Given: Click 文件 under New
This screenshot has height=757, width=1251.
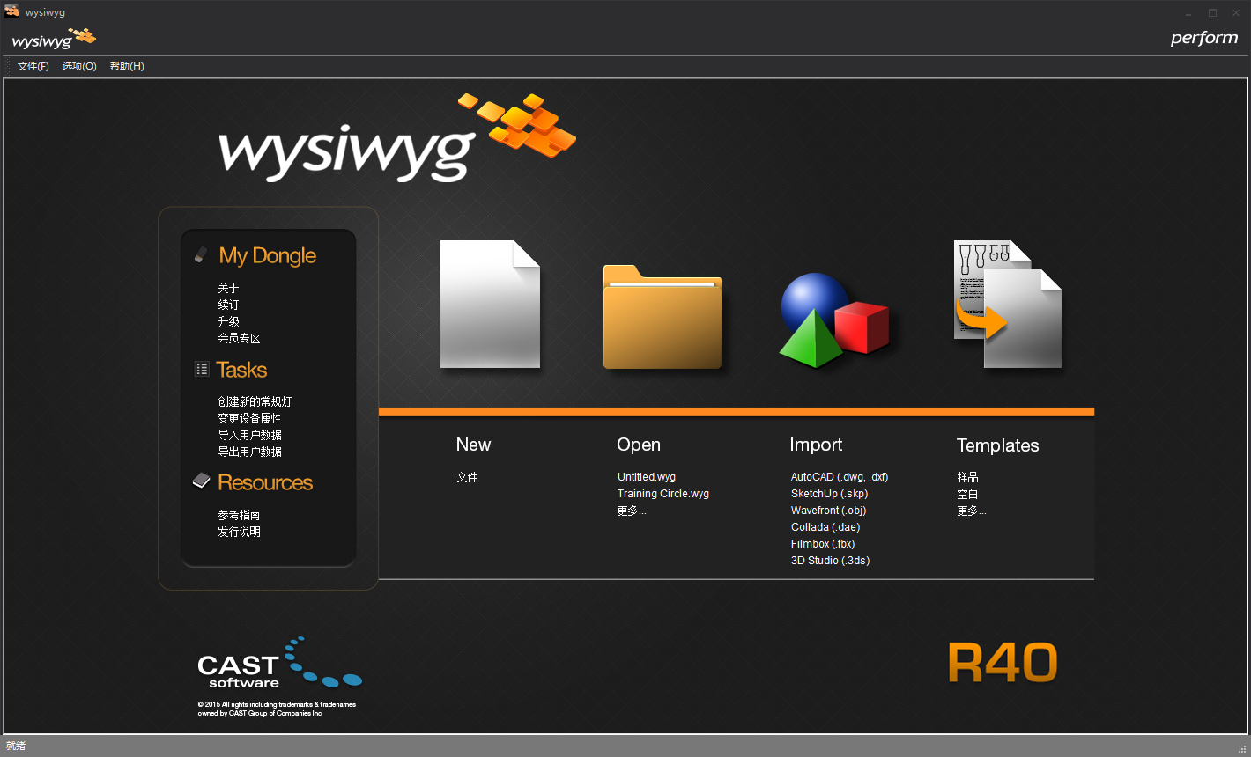Looking at the screenshot, I should coord(467,477).
